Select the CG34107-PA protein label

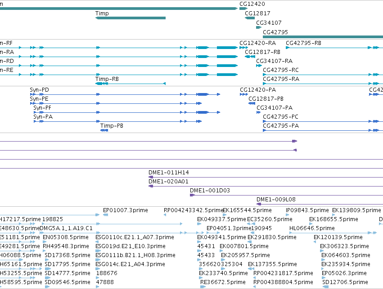tap(275, 108)
